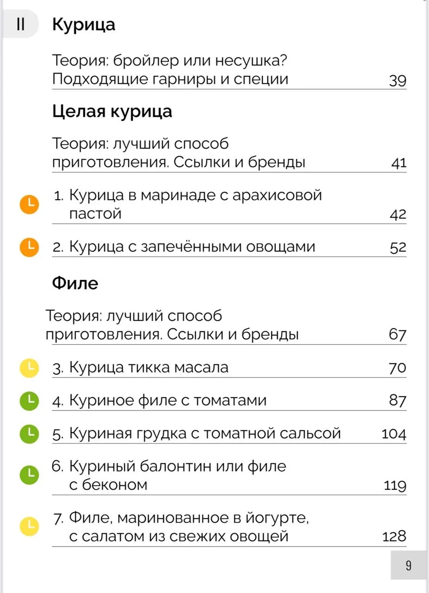
Task: Click page number 87 for Куриное филе
Action: coord(397,401)
